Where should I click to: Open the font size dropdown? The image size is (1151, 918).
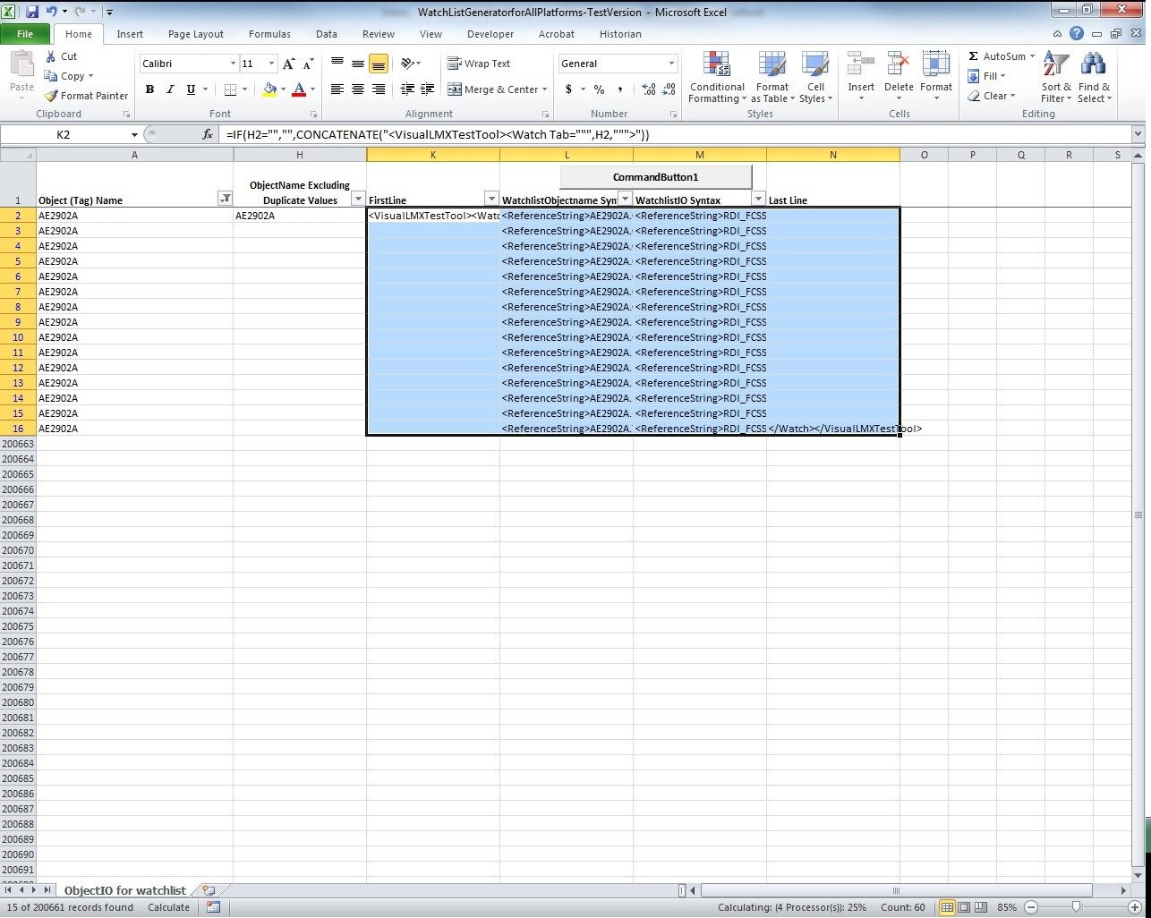point(269,64)
